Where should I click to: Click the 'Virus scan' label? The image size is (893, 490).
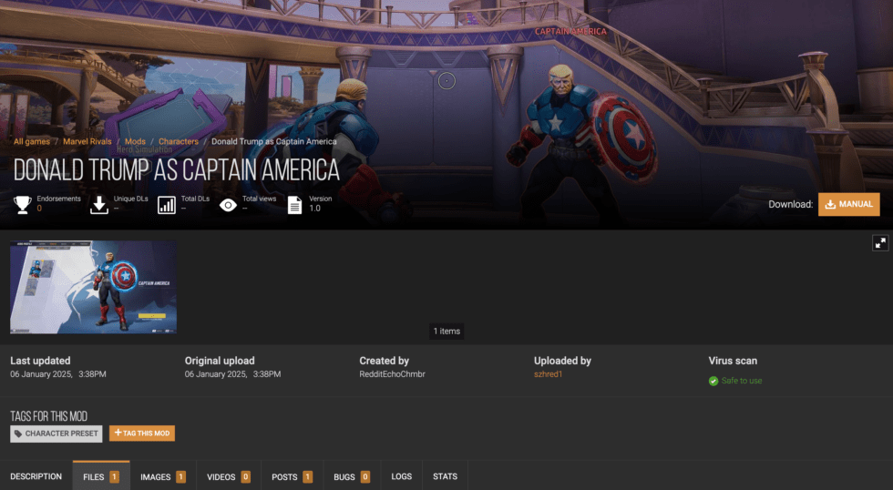(733, 361)
